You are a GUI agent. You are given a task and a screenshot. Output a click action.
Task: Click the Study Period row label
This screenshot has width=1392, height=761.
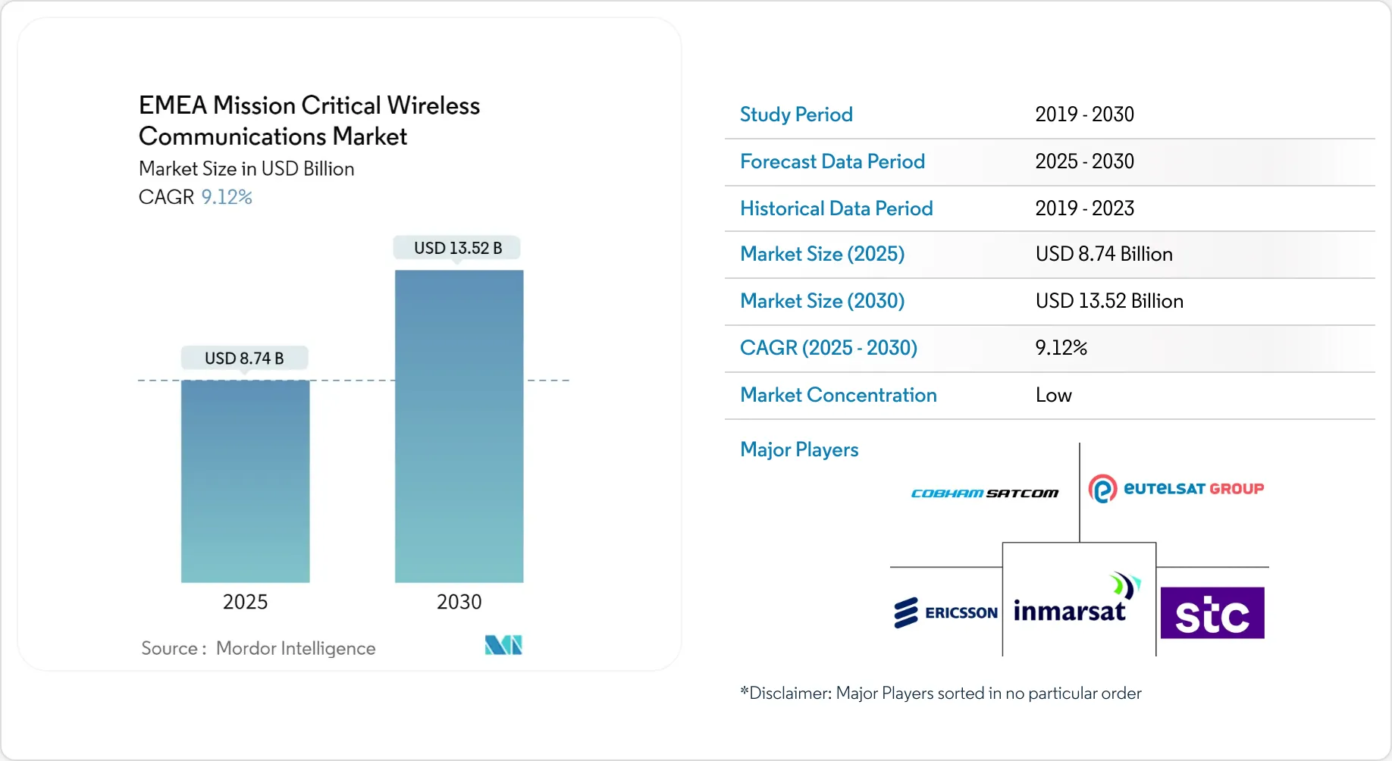coord(796,114)
